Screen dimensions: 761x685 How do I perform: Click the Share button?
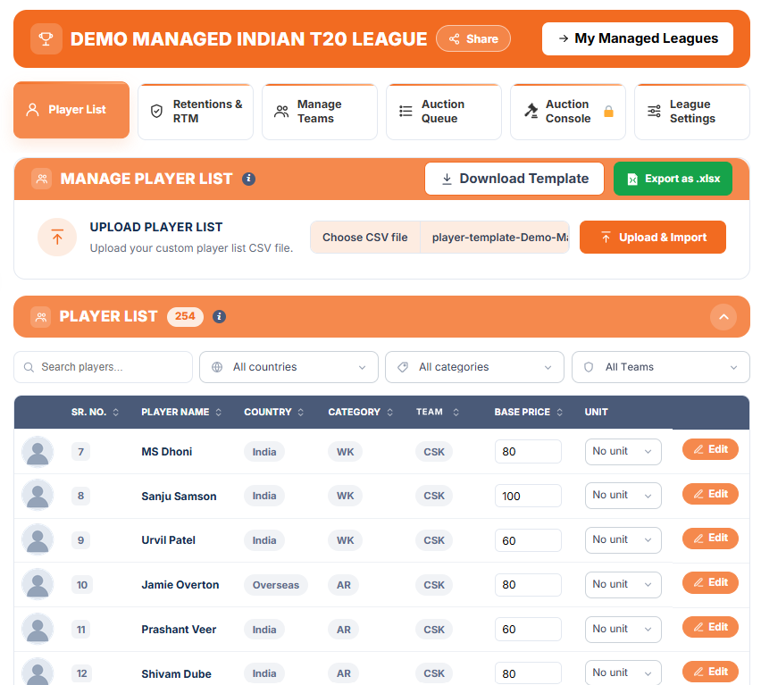tap(473, 38)
